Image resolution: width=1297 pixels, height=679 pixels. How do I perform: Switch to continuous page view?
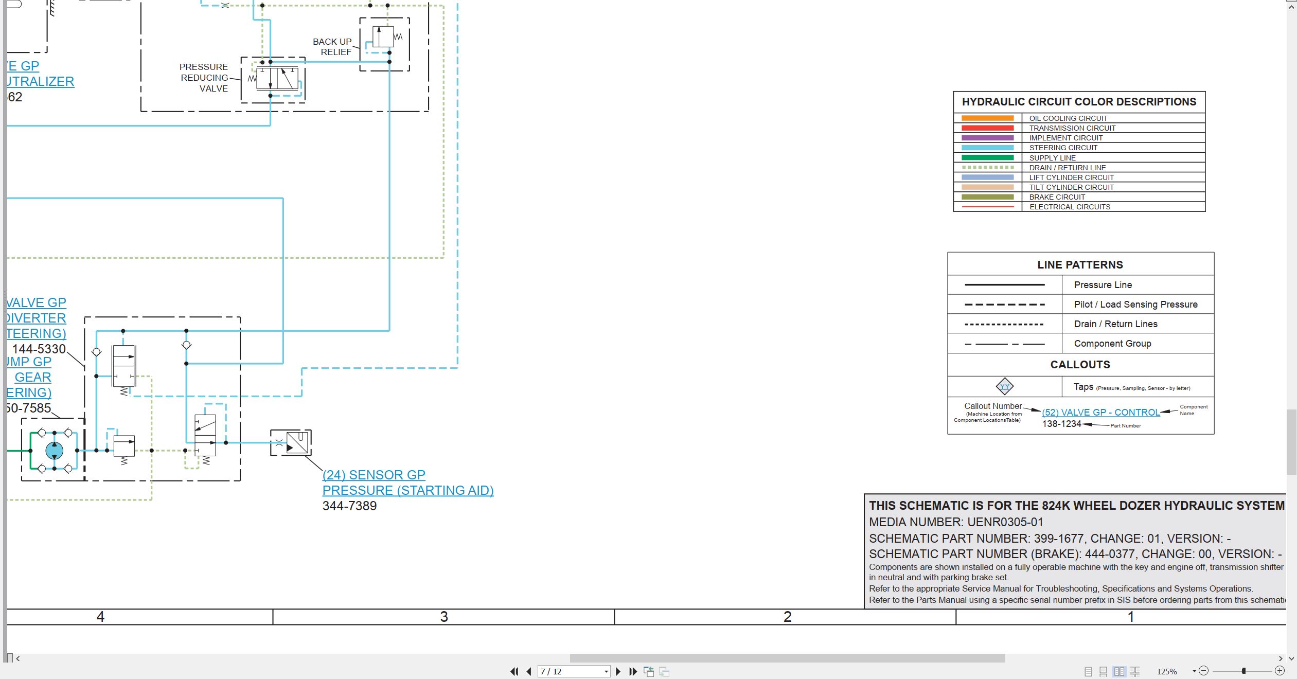1103,671
